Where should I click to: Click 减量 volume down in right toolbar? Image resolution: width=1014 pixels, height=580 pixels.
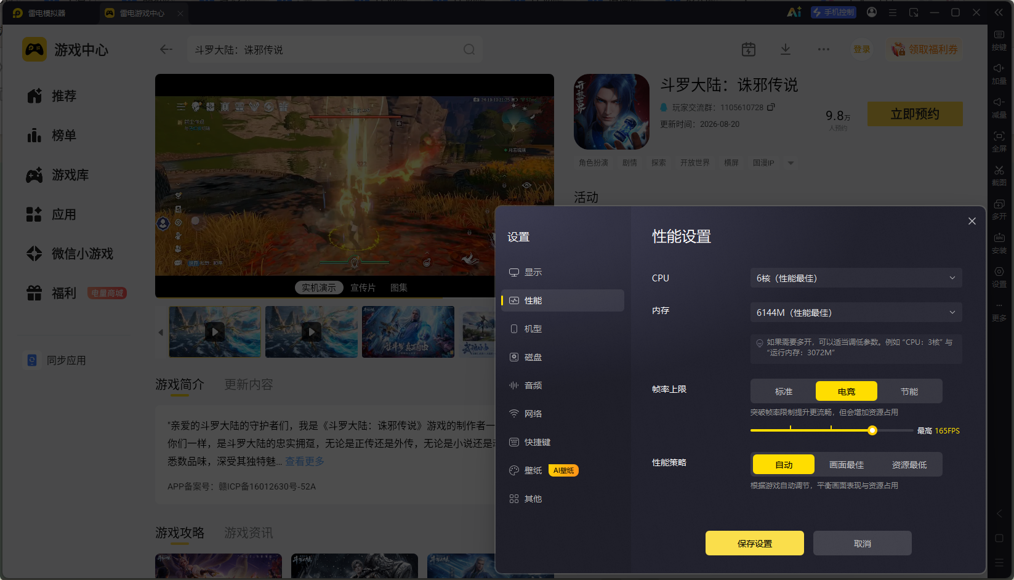999,108
